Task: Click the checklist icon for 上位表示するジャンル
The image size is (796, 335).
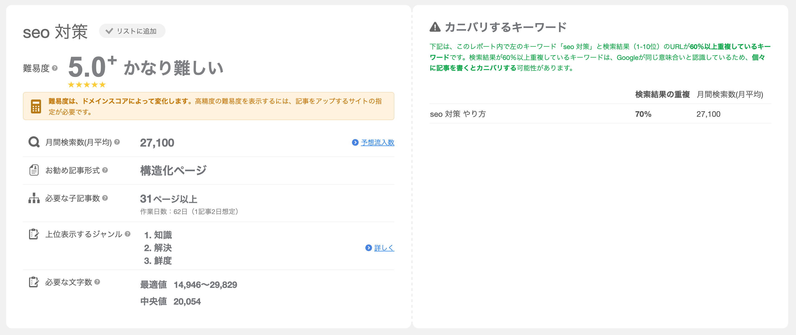Action: click(34, 234)
